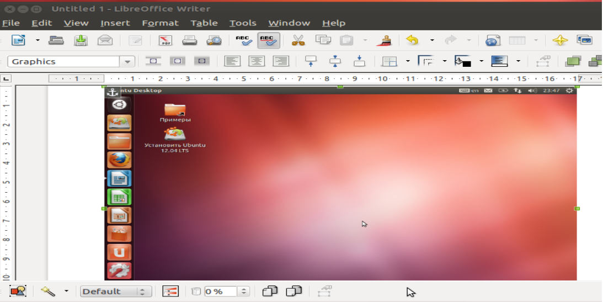Undo the last action
This screenshot has width=603, height=302.
click(x=412, y=40)
